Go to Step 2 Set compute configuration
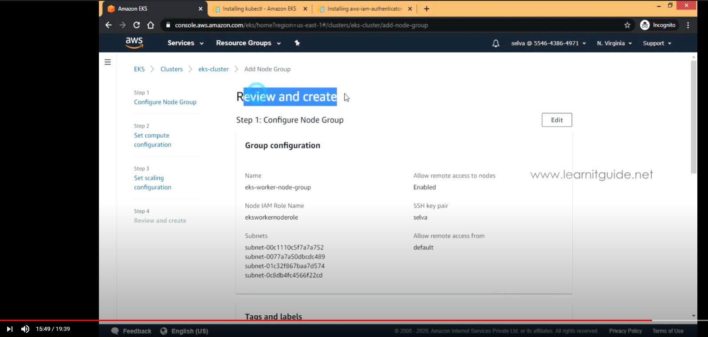This screenshot has width=708, height=337. coord(153,140)
